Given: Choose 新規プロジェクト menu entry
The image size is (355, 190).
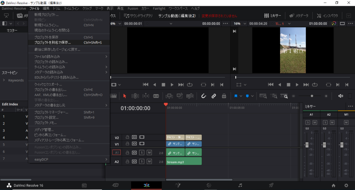Looking at the screenshot, I should pyautogui.click(x=69, y=15).
